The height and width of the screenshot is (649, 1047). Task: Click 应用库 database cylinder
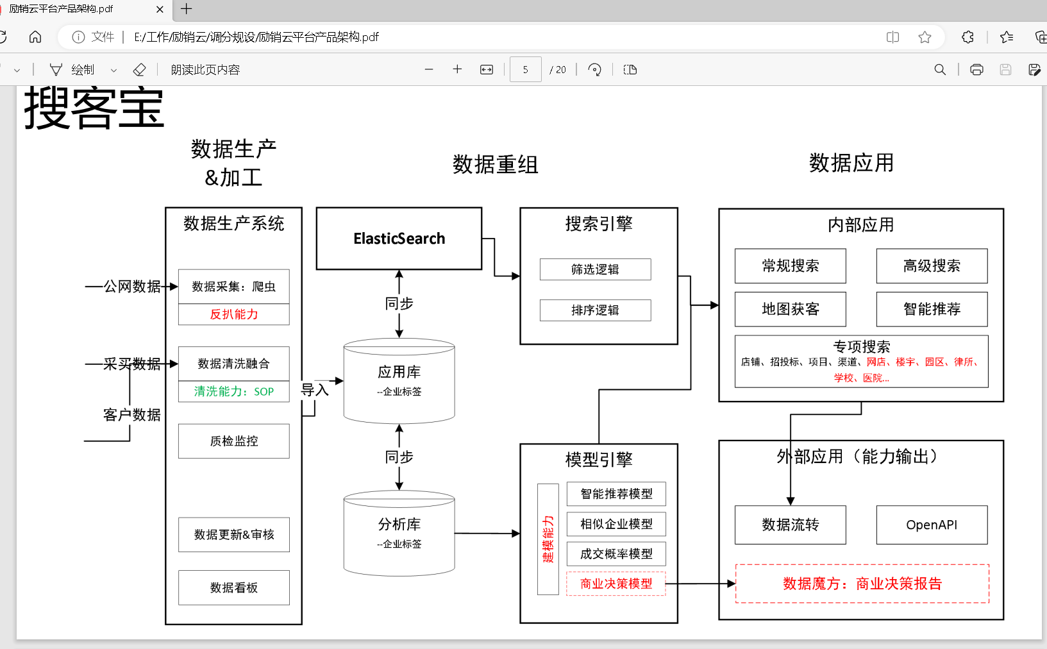399,381
